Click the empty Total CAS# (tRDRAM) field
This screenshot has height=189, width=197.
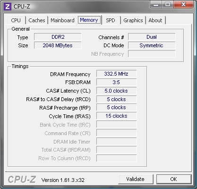click(116, 150)
